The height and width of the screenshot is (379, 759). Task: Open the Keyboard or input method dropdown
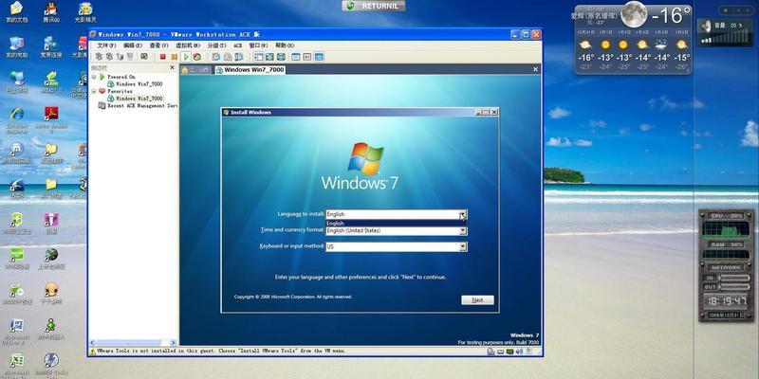(x=463, y=246)
